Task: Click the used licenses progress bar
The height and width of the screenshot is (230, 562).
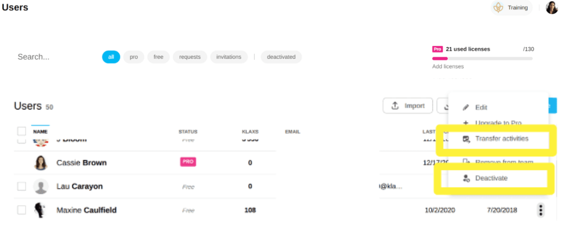Action: [482, 59]
